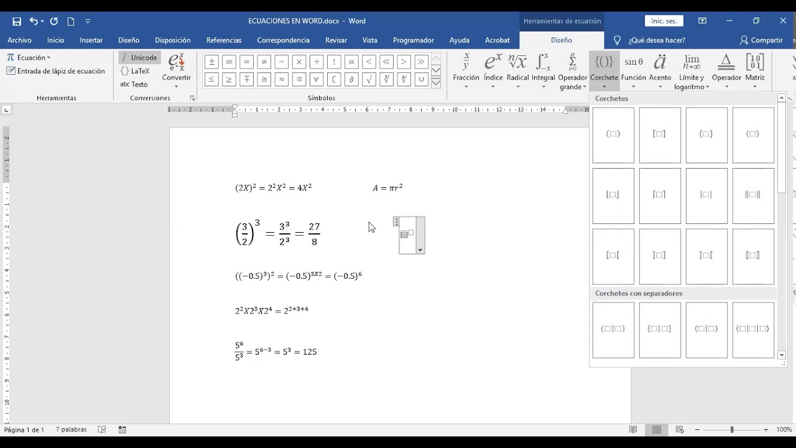Insert the partial derivative symbol
The width and height of the screenshot is (796, 448).
[351, 79]
